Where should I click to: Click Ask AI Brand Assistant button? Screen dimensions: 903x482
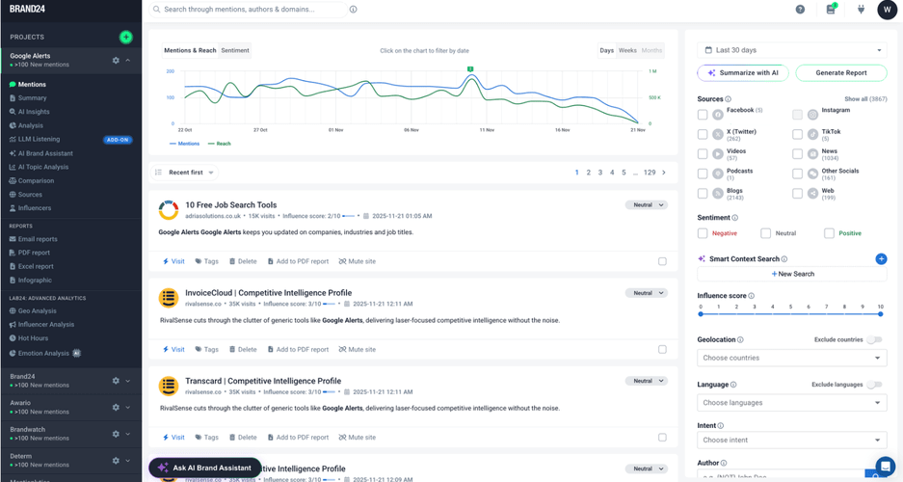pos(205,468)
